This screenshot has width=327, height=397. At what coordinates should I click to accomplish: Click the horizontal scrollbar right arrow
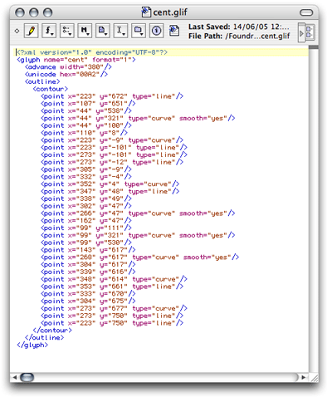(304, 377)
